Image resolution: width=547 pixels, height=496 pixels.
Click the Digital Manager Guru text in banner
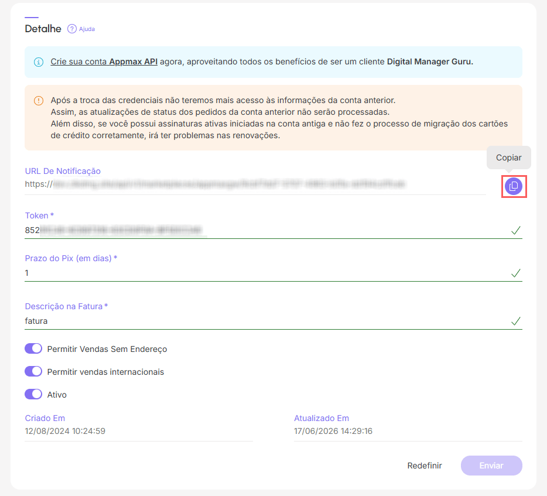coord(430,61)
